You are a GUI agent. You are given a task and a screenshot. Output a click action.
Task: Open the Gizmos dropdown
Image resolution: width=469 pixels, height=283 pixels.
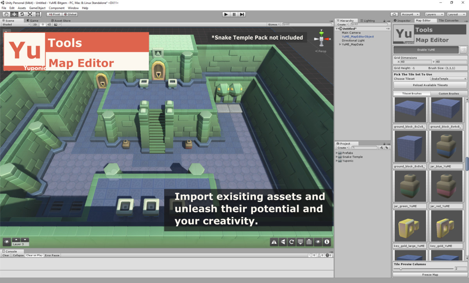(274, 24)
